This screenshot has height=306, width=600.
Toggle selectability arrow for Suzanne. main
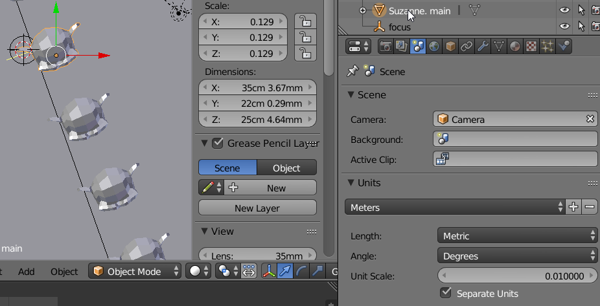click(x=582, y=10)
